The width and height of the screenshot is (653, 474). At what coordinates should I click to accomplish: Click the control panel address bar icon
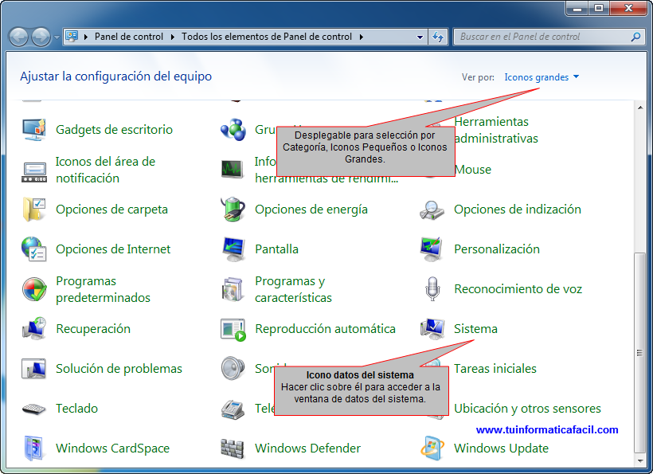pyautogui.click(x=72, y=36)
